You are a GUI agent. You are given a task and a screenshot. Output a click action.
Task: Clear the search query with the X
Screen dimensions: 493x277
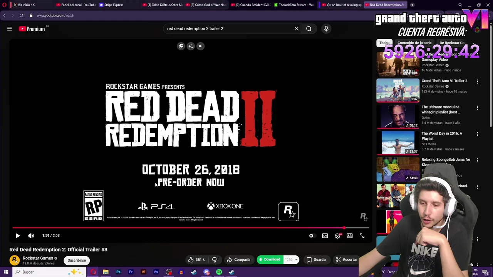point(297,28)
